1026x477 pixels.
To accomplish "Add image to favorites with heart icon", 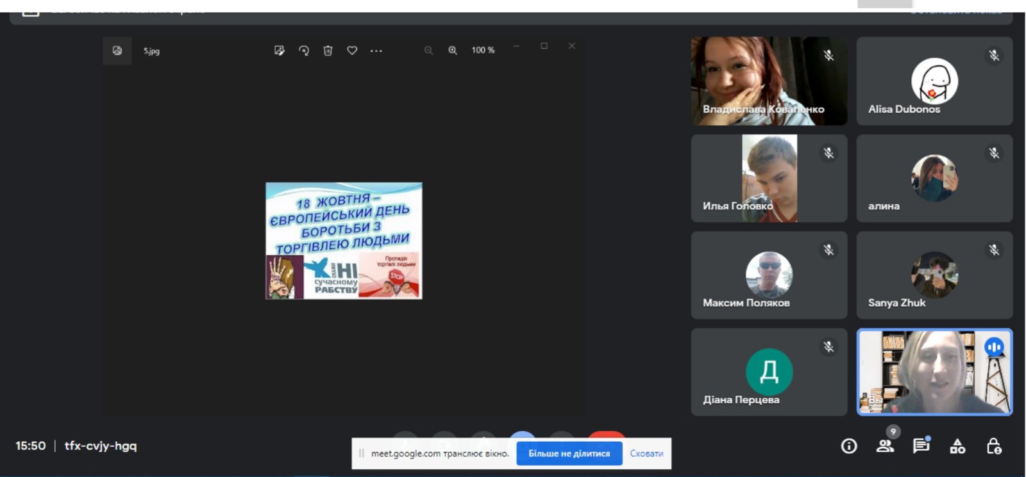I will (x=352, y=51).
